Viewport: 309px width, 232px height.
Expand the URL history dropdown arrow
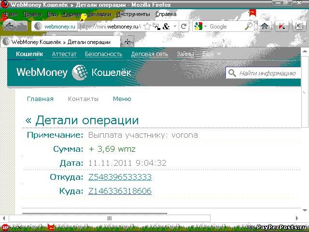(175, 27)
